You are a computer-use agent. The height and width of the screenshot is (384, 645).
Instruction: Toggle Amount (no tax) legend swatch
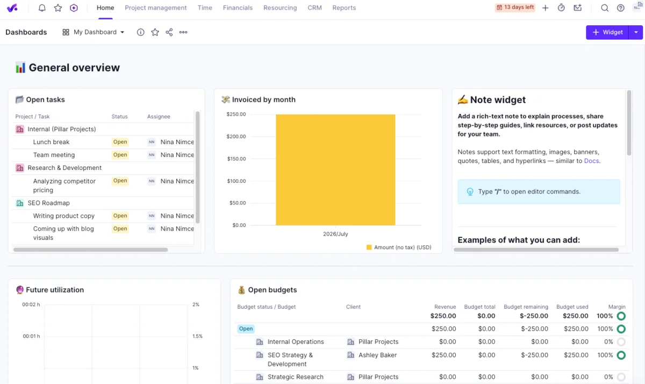pyautogui.click(x=369, y=247)
